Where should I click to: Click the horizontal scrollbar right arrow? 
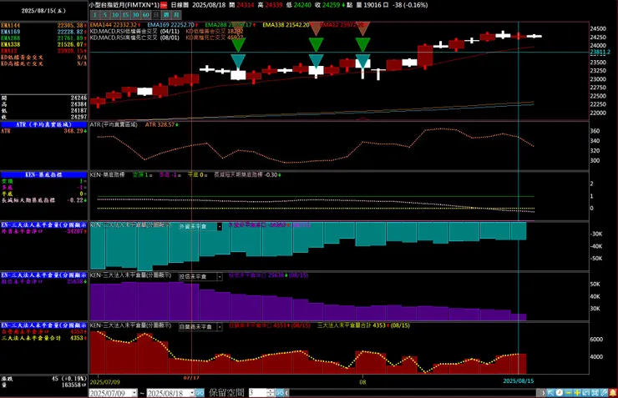pyautogui.click(x=543, y=393)
